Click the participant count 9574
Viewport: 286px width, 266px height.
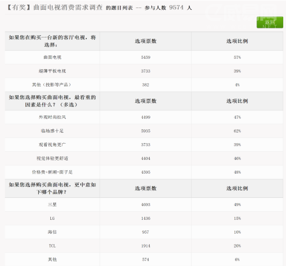click(x=176, y=8)
